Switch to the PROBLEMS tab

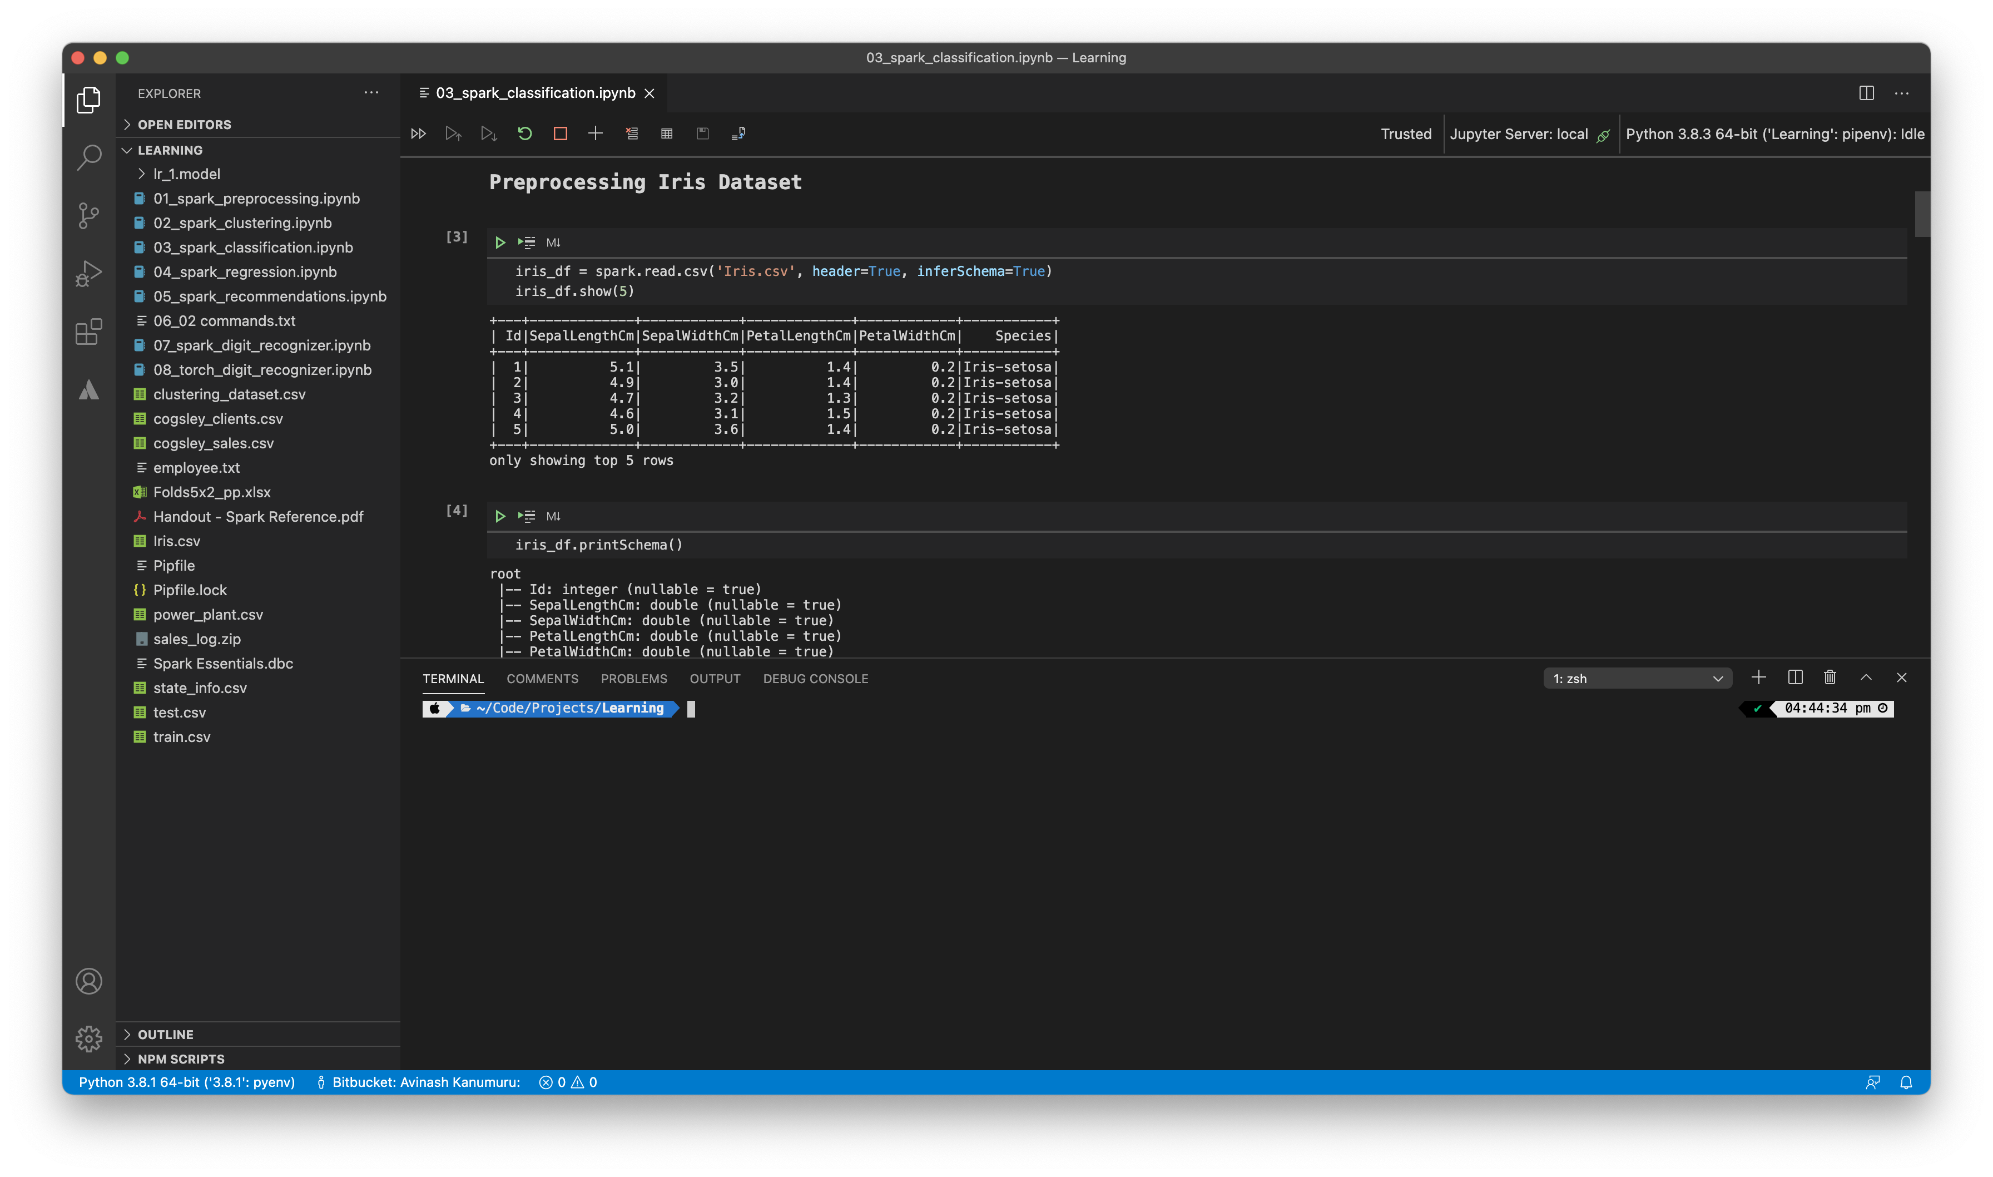(633, 679)
